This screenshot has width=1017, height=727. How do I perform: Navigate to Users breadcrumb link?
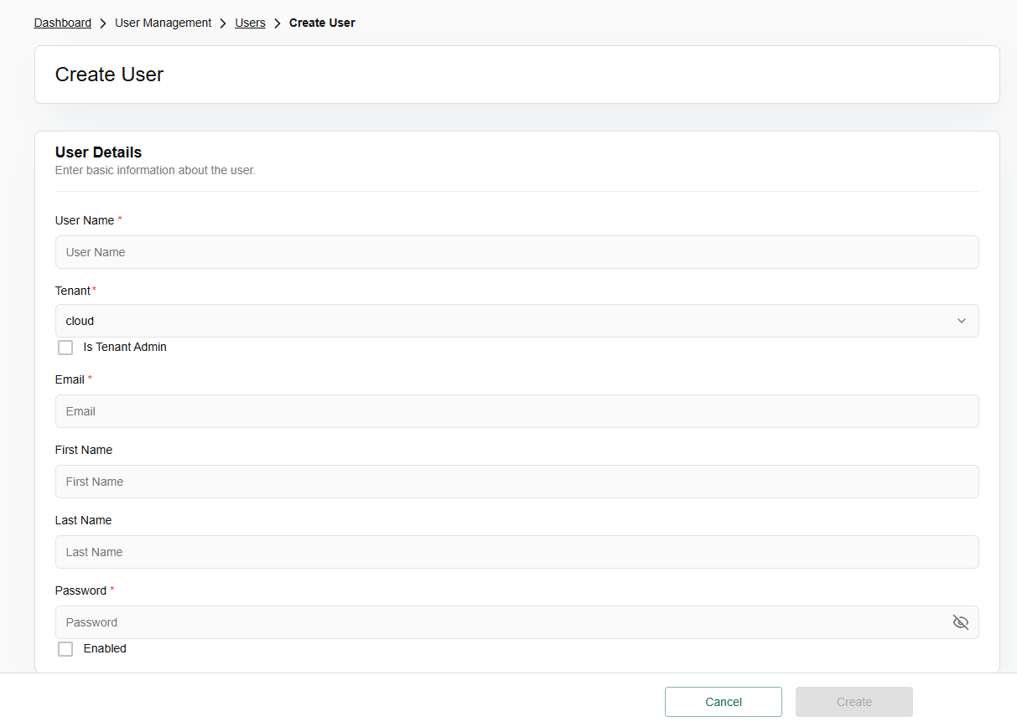250,23
